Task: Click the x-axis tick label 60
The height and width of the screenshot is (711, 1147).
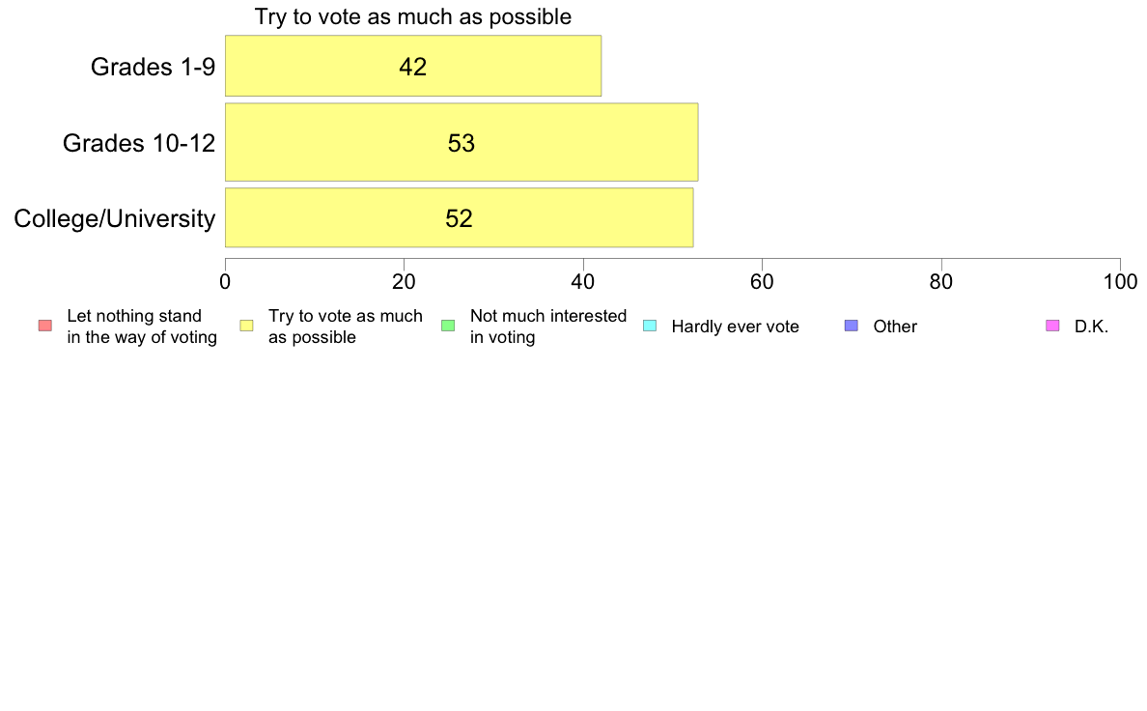Action: (x=762, y=282)
